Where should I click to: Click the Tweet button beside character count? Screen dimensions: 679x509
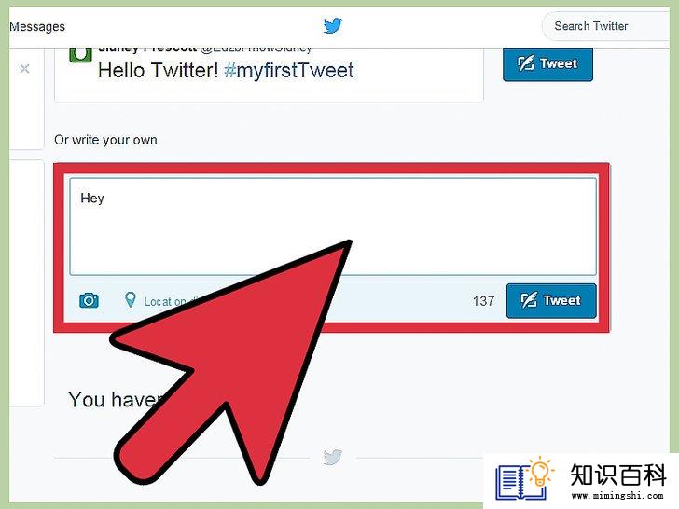point(551,301)
